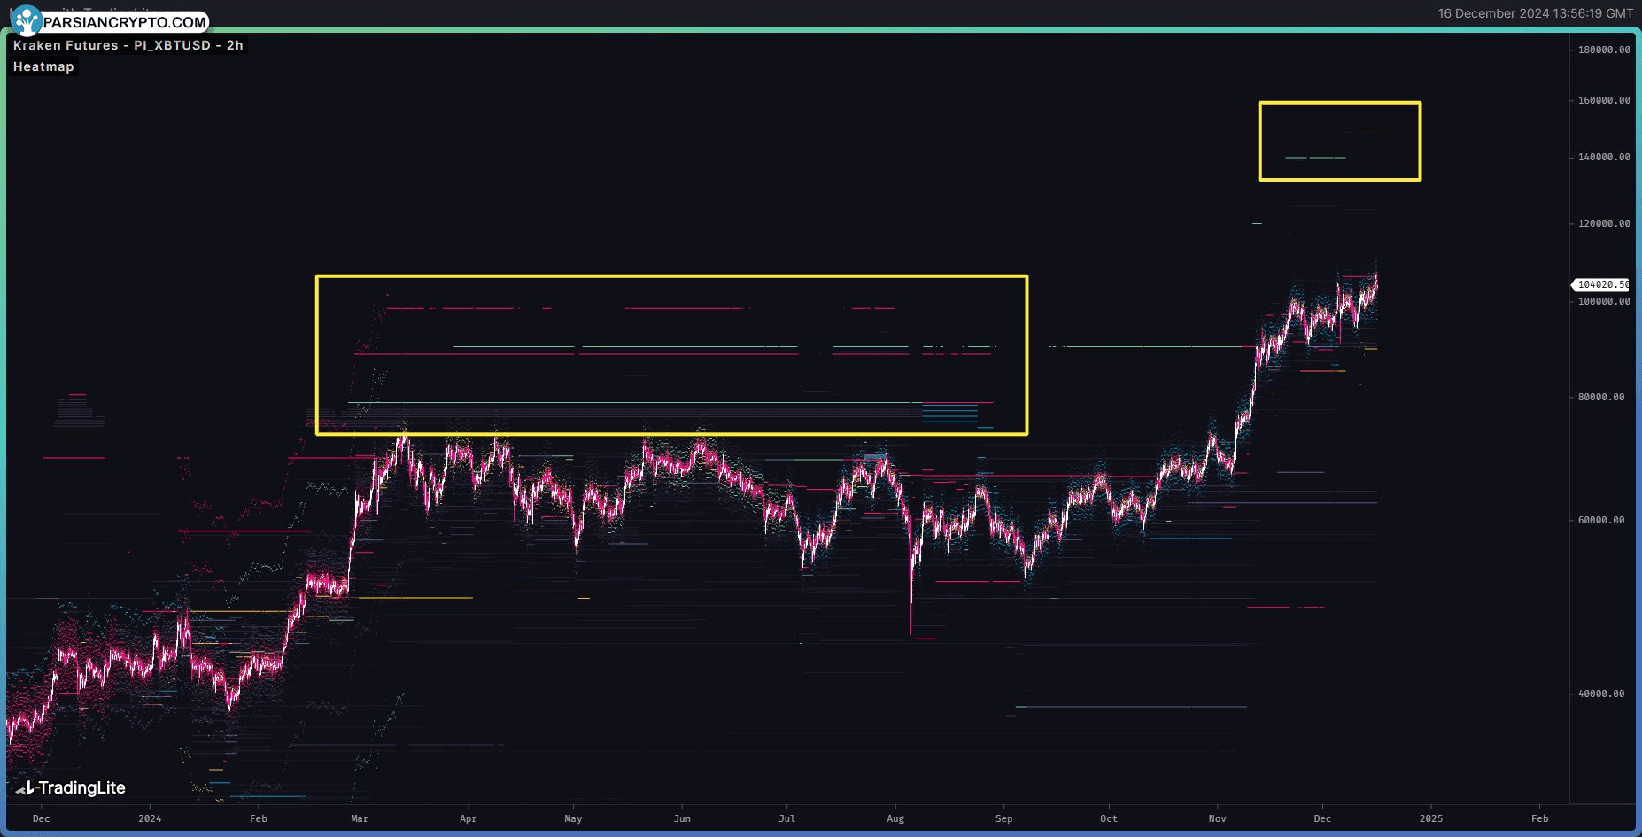The image size is (1642, 837).
Task: Click the 2025 year label on time axis
Action: point(1431,818)
